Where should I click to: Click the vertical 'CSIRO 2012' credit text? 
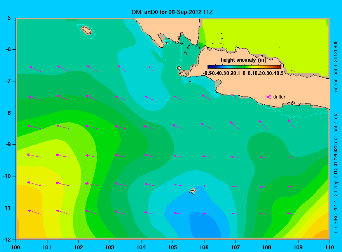pyautogui.click(x=336, y=217)
